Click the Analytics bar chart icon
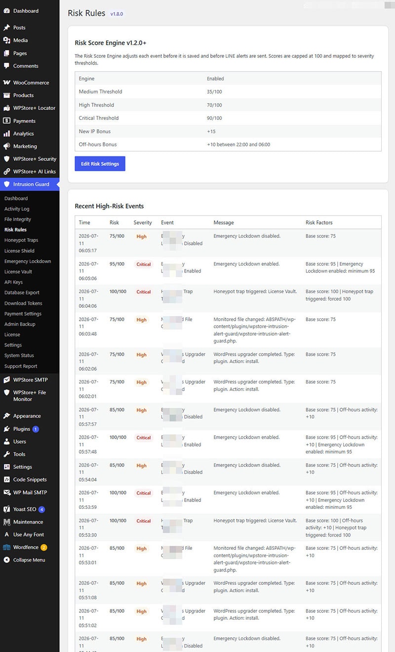The width and height of the screenshot is (395, 652). (6, 134)
